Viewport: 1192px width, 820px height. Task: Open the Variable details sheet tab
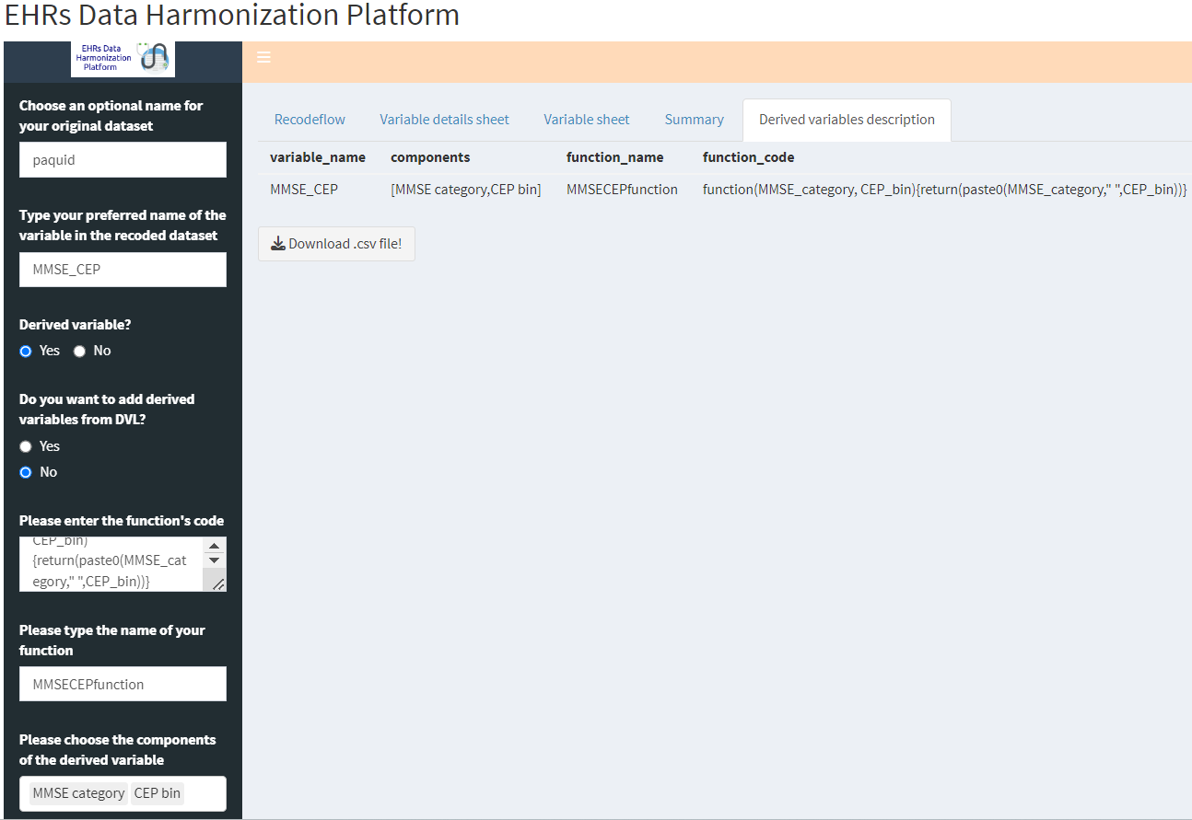pos(444,120)
